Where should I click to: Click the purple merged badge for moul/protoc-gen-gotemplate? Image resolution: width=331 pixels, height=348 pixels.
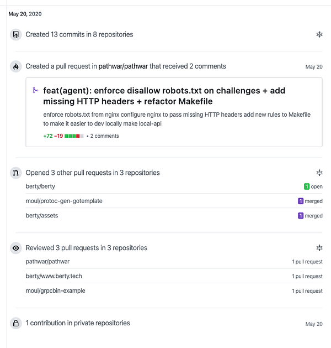301,201
